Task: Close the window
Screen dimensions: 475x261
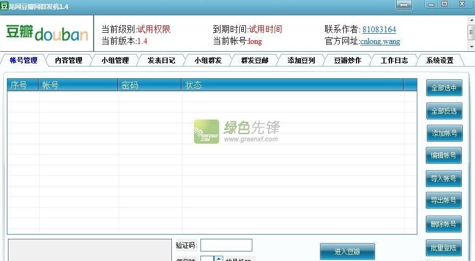Action: 462,4
